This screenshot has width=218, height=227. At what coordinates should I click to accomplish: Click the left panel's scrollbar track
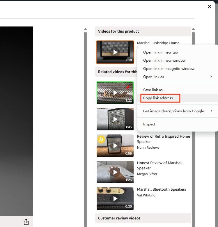pyautogui.click(x=85, y=129)
